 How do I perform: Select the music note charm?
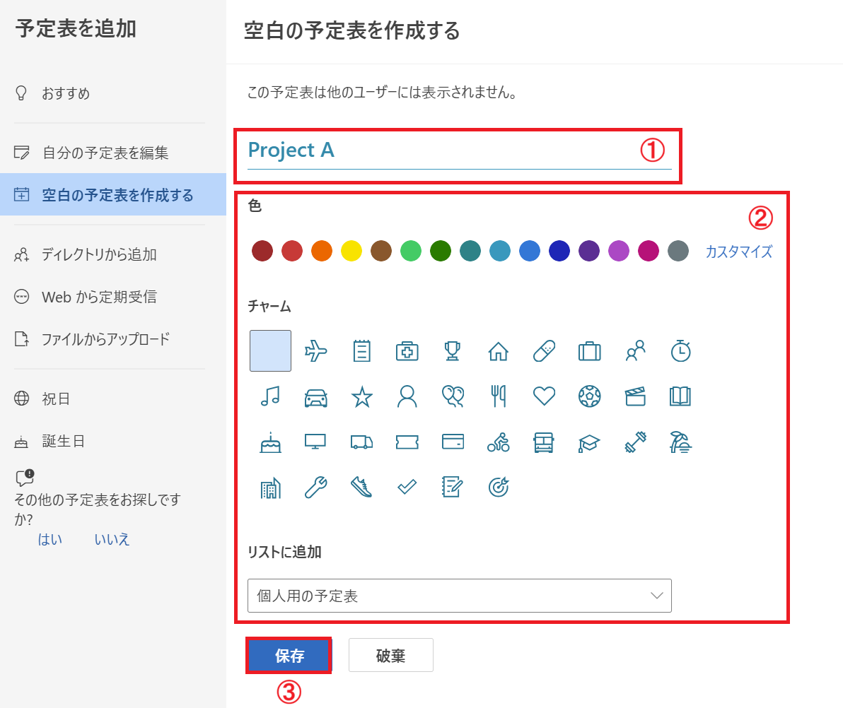coord(270,396)
